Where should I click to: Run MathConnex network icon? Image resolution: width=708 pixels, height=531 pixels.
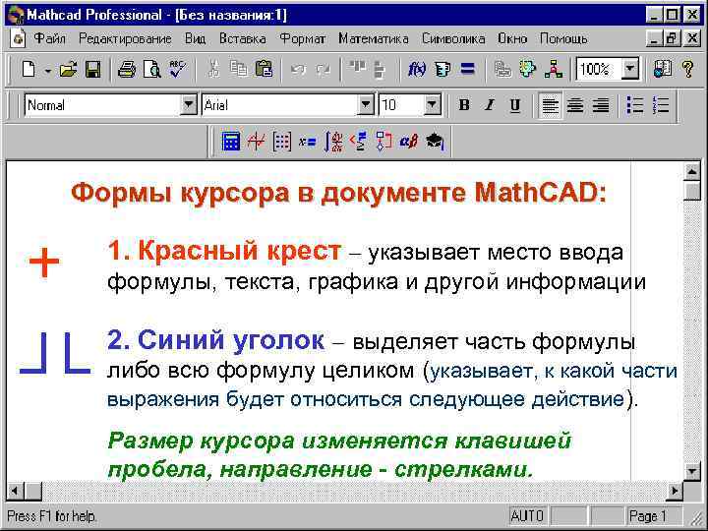coord(553,70)
